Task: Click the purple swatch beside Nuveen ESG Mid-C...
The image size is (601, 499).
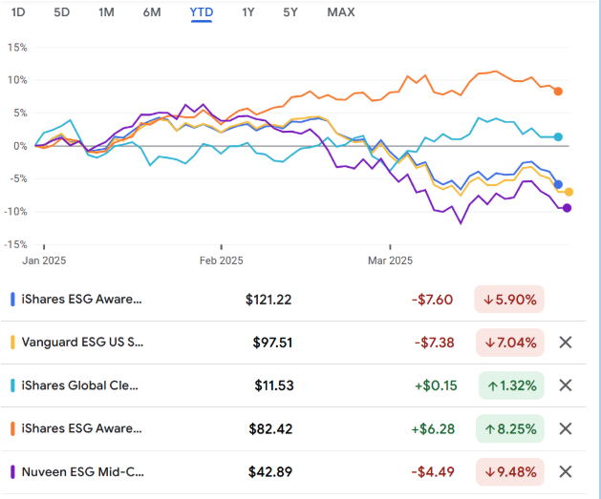Action: [x=12, y=472]
